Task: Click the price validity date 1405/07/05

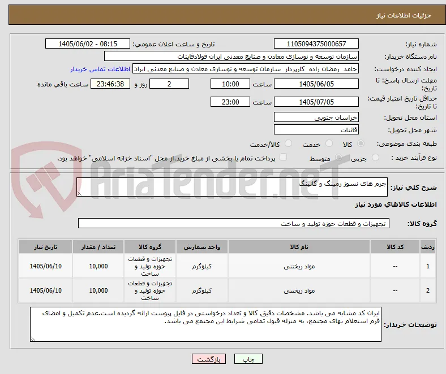Action: pos(316,102)
